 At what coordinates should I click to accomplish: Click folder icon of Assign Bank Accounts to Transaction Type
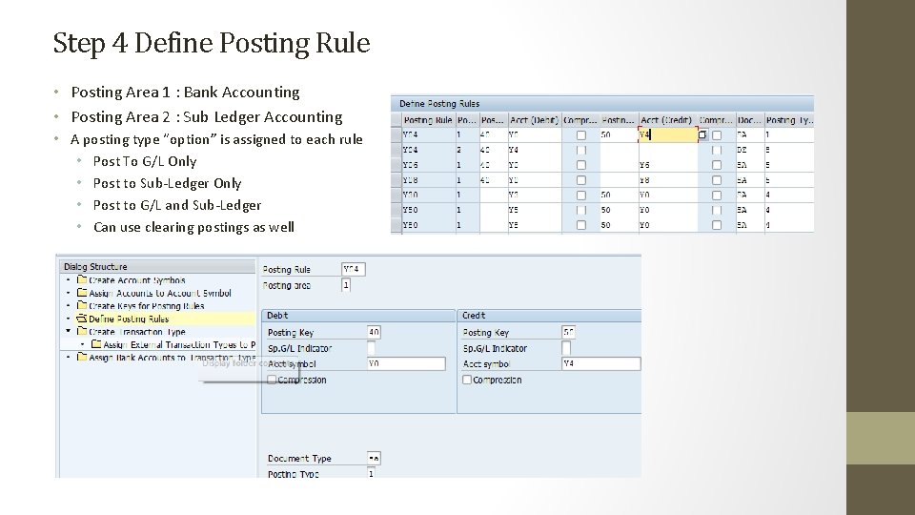tap(82, 357)
